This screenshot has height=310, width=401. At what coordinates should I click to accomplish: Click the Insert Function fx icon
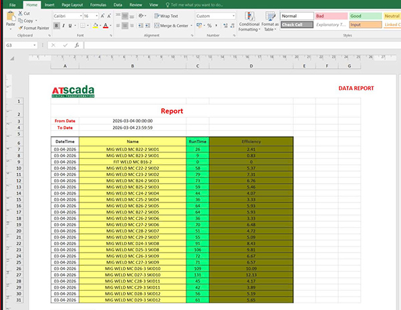click(77, 45)
